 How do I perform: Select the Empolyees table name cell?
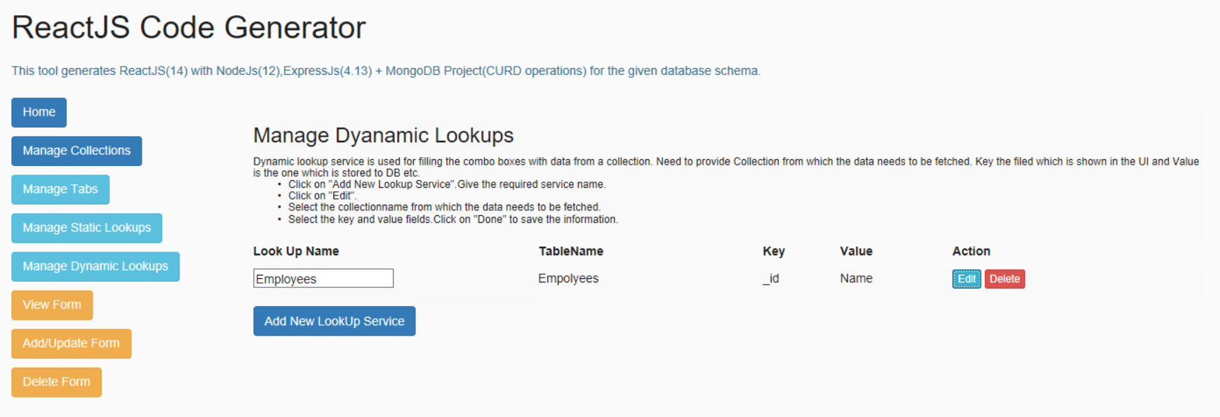point(568,278)
